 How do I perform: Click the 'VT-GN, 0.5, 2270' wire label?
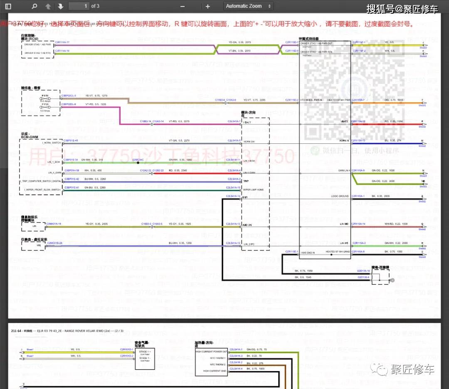tap(179, 140)
